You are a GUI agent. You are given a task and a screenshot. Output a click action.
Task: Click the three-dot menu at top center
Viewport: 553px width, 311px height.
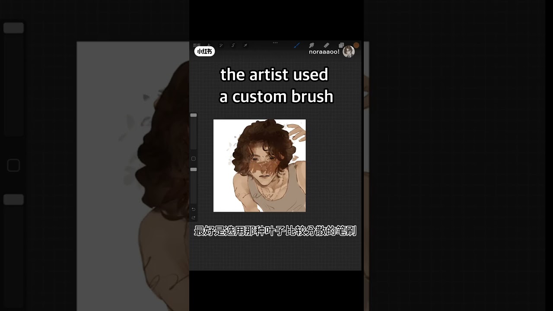click(x=275, y=43)
